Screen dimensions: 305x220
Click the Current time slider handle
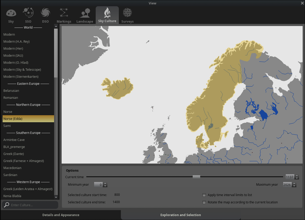point(196,177)
